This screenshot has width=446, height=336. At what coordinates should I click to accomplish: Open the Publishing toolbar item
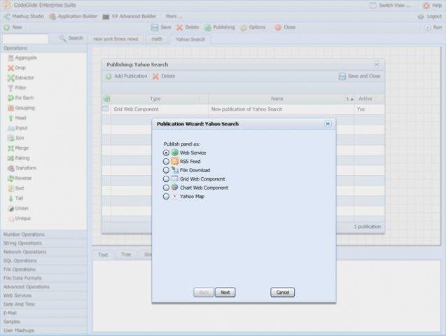coord(219,27)
